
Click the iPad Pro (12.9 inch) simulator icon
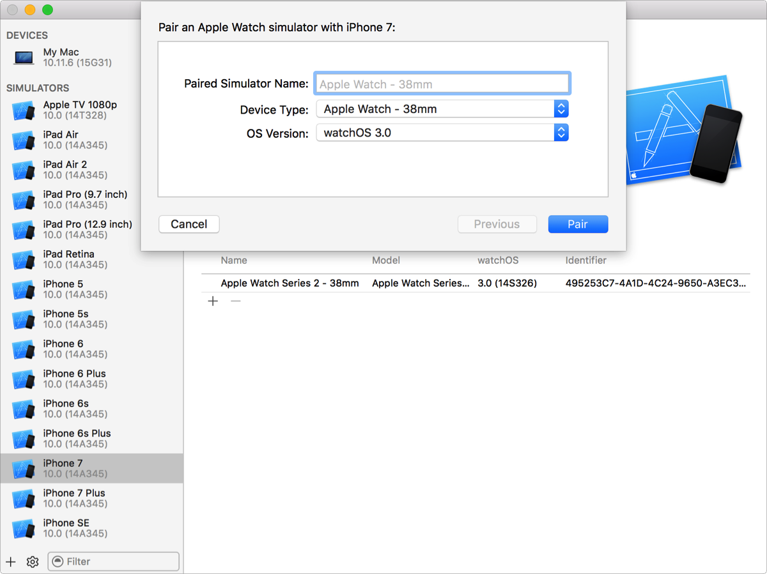click(x=23, y=230)
